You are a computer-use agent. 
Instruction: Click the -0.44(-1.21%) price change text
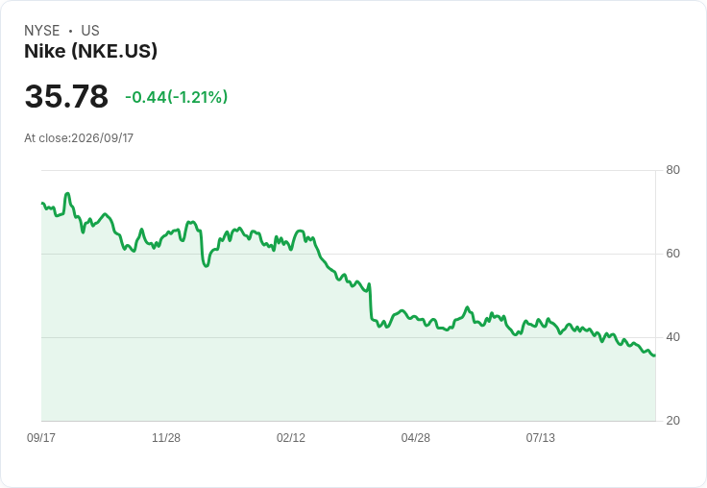(x=177, y=97)
